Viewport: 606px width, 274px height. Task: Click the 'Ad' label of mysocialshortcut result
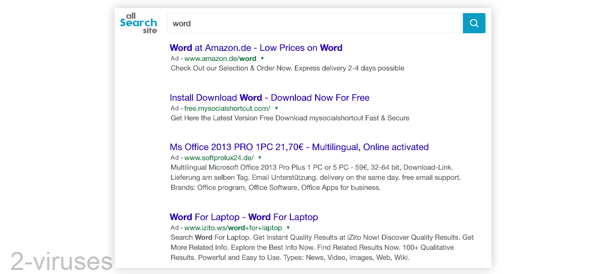[x=175, y=108]
